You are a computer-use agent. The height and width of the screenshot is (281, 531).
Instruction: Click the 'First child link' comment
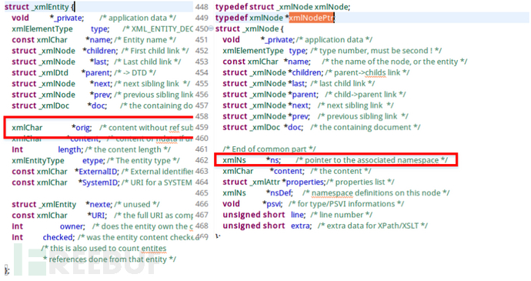(155, 51)
